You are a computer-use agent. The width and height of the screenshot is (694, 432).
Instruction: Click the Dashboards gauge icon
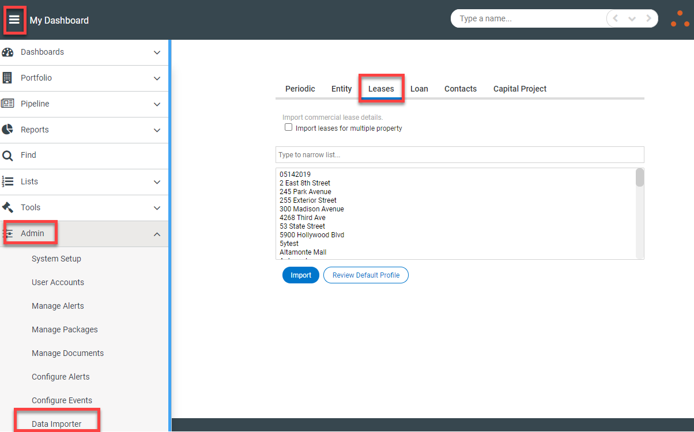(x=7, y=52)
